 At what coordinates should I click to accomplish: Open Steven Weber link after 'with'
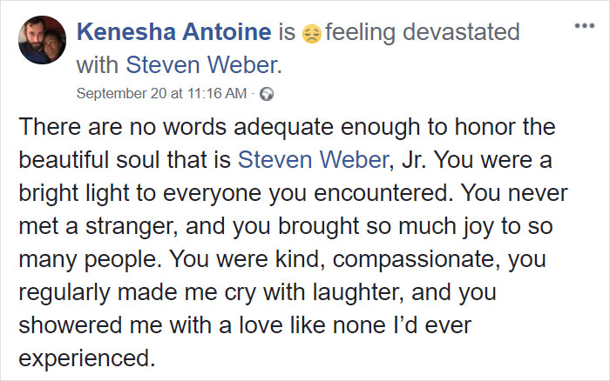201,65
